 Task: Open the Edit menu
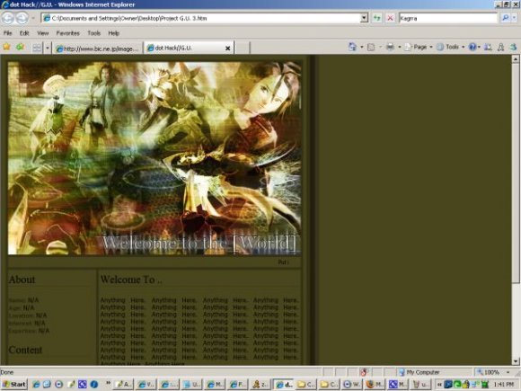24,33
